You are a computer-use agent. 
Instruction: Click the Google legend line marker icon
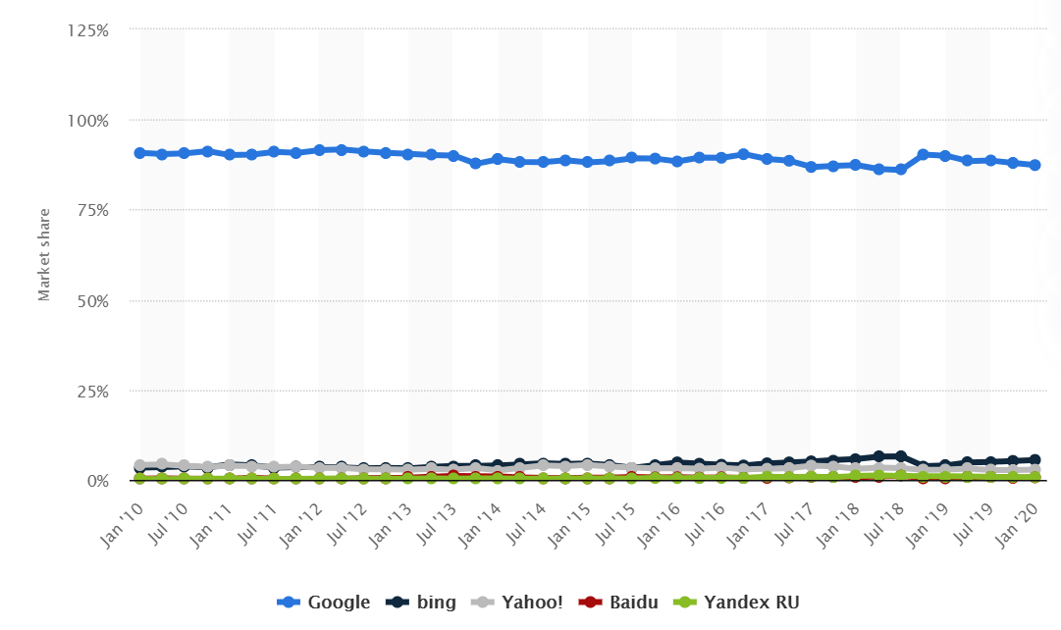[290, 603]
